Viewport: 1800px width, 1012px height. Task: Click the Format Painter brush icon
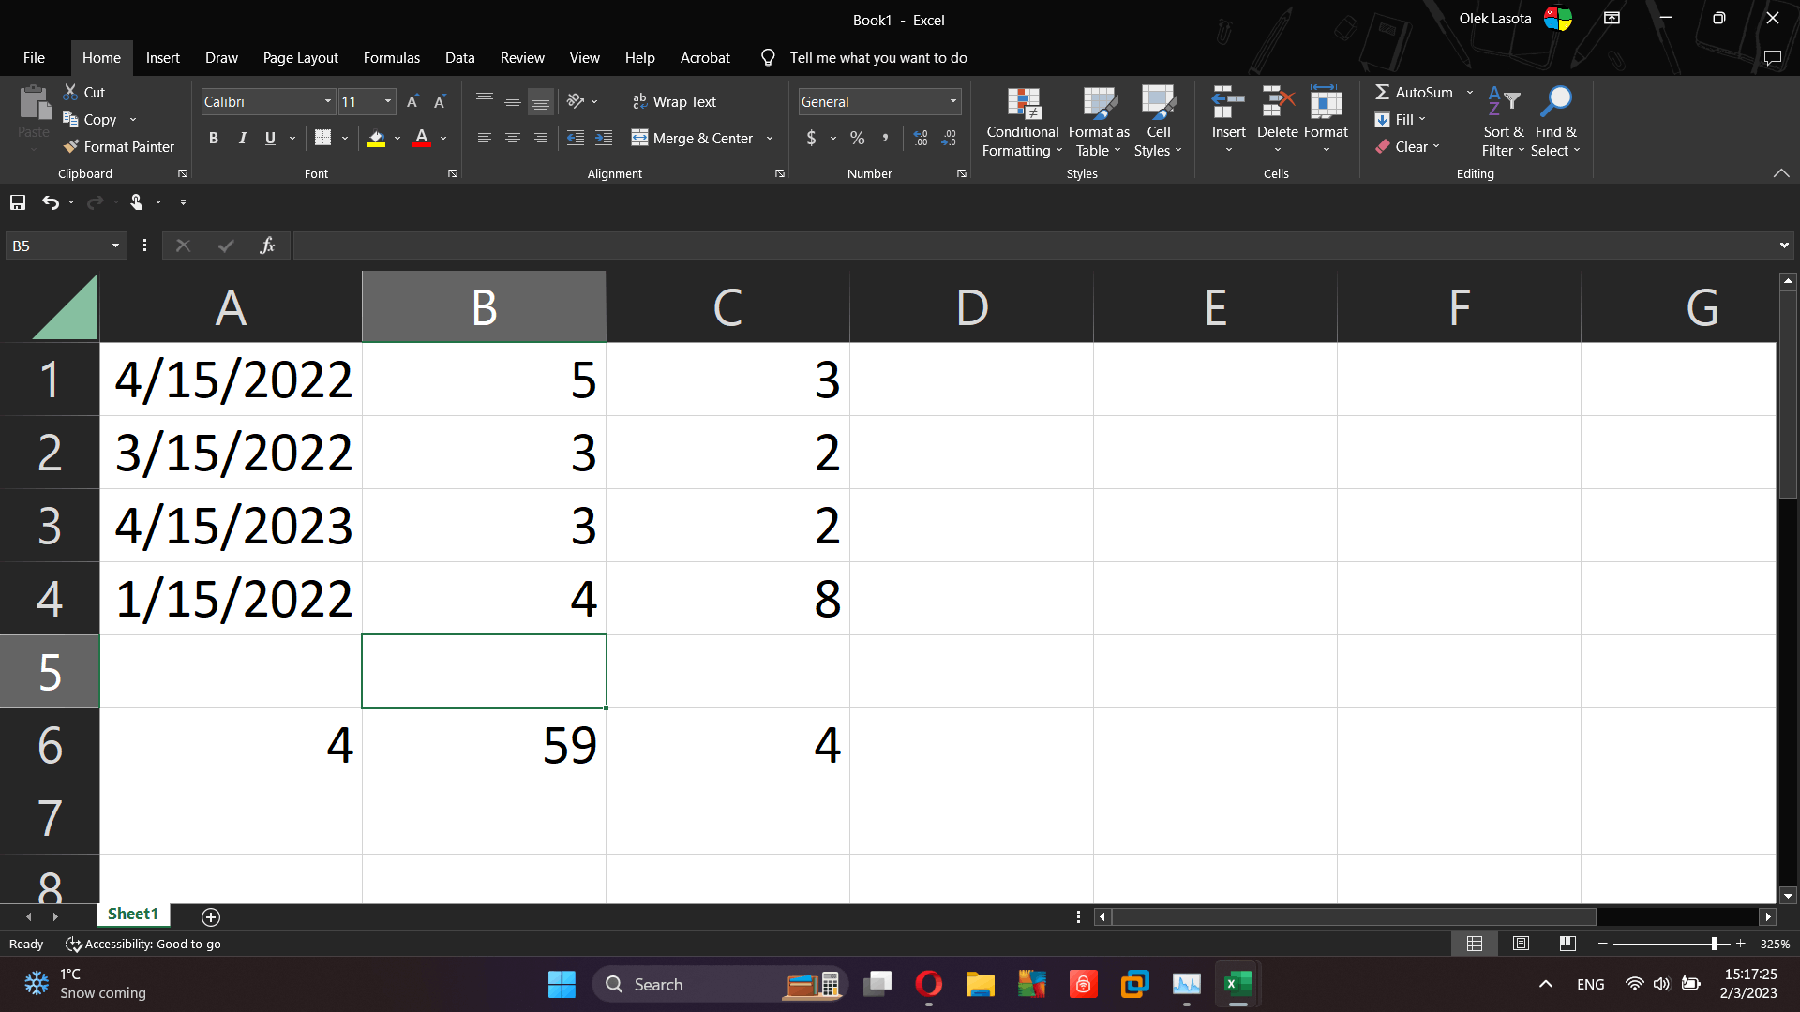tap(71, 147)
